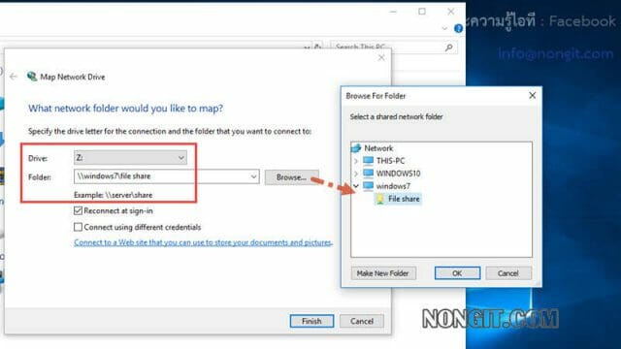The height and width of the screenshot is (349, 621).
Task: Click the blue help icon in Explorer window
Action: [x=458, y=28]
